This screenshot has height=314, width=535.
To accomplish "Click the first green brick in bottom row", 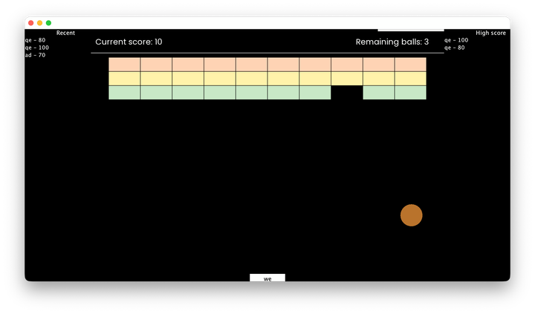I will click(124, 93).
